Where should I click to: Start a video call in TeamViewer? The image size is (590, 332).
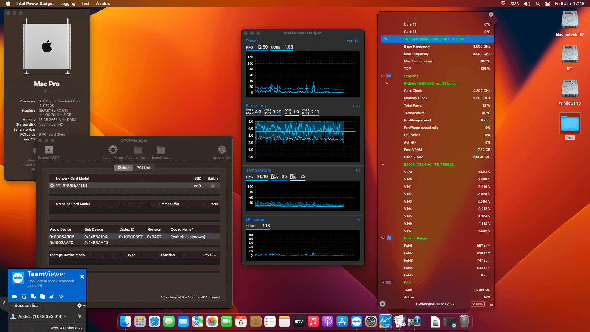pos(14,297)
